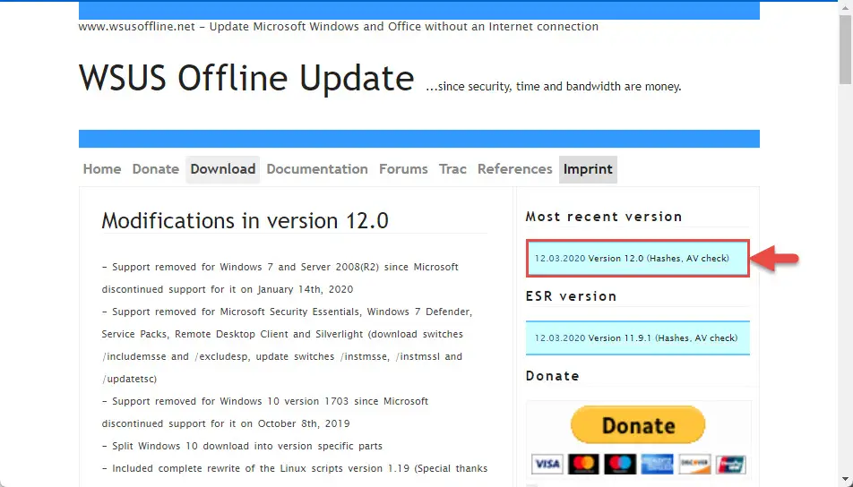The width and height of the screenshot is (853, 487).
Task: Click the scrollbar up arrow
Action: tap(845, 7)
